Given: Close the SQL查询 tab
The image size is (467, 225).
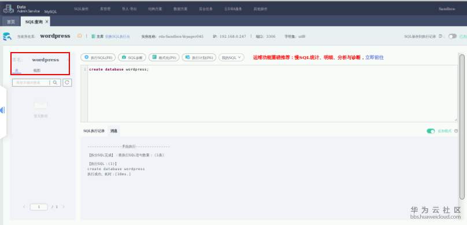Looking at the screenshot, I should [47, 22].
